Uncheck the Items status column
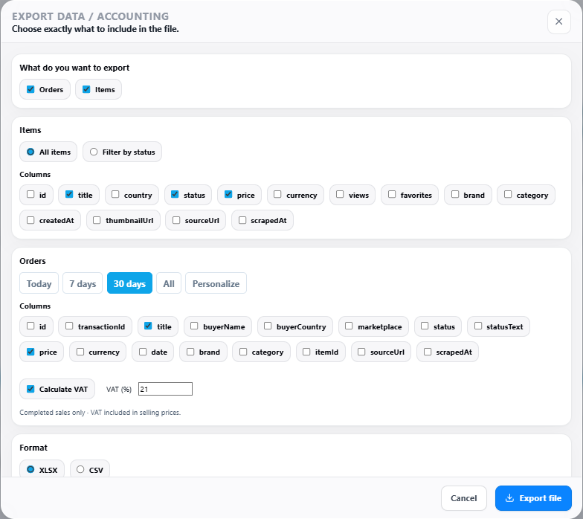This screenshot has width=583, height=519. tap(175, 195)
